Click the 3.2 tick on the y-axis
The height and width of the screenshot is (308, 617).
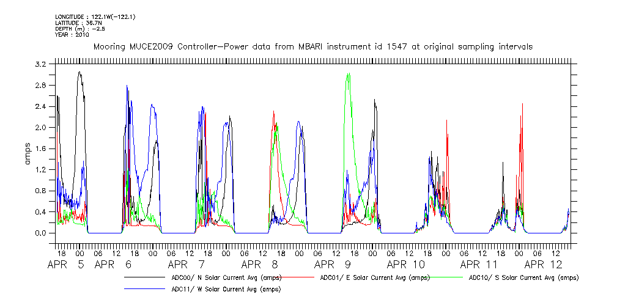point(42,64)
